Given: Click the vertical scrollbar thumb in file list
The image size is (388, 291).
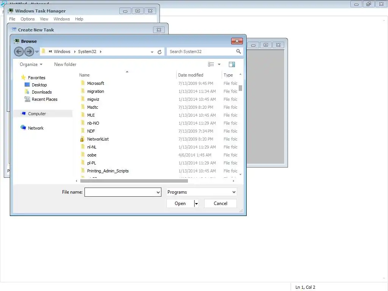Looking at the screenshot, I should tap(240, 88).
